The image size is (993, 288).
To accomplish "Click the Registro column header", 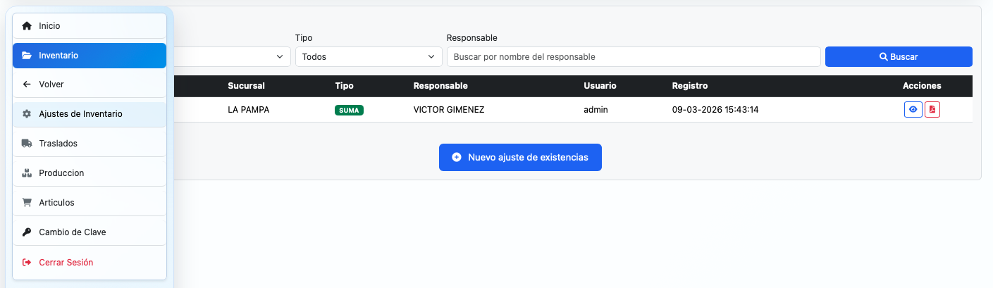I will point(690,86).
